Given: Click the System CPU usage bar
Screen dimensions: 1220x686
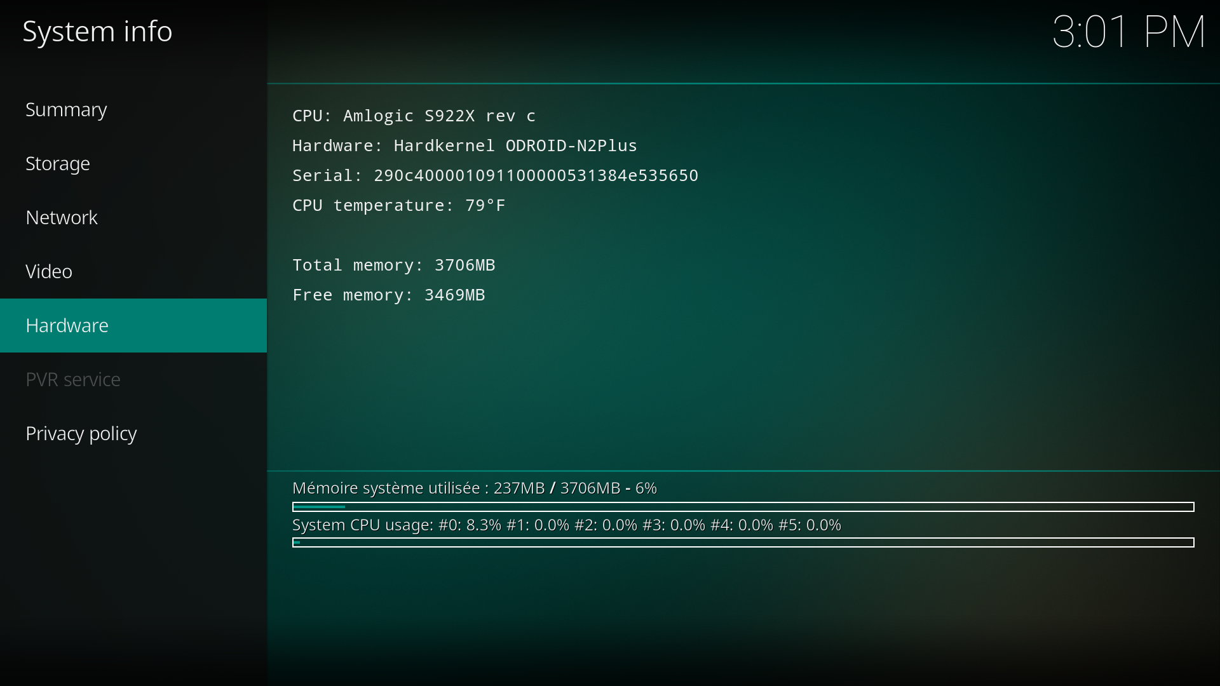Looking at the screenshot, I should [x=743, y=542].
